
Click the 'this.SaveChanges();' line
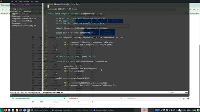[74, 71]
